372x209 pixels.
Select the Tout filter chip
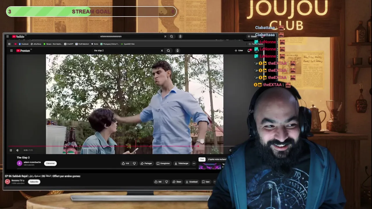pyautogui.click(x=202, y=159)
